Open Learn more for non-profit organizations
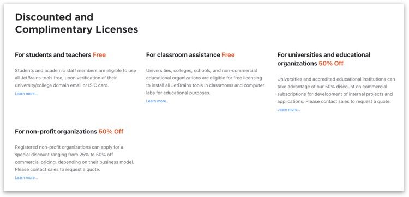 (26, 178)
